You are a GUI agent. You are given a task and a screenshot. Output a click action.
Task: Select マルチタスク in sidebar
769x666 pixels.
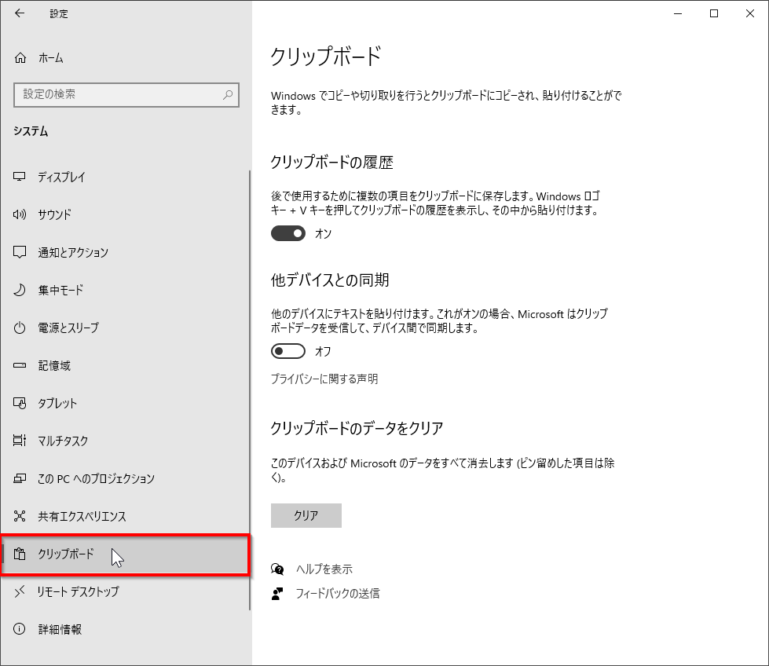point(125,441)
